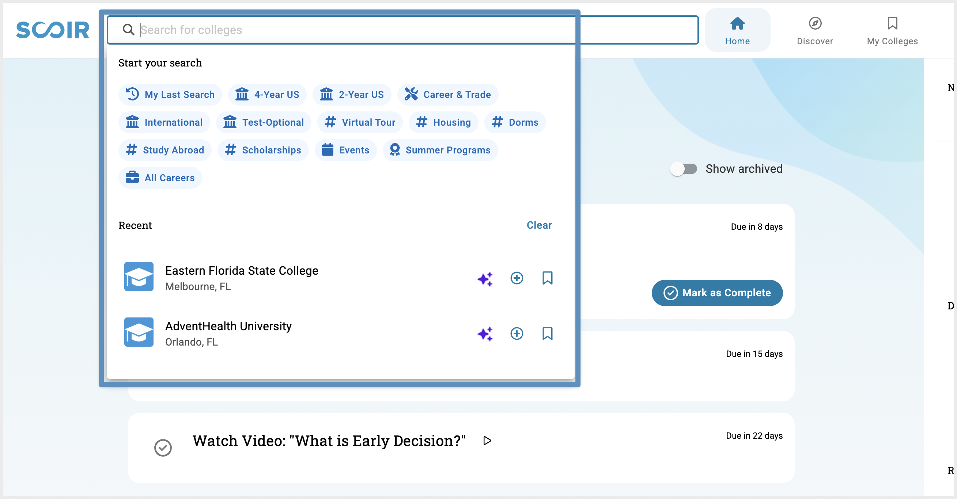The height and width of the screenshot is (499, 957).
Task: Select the My Last Search chip
Action: coord(170,94)
